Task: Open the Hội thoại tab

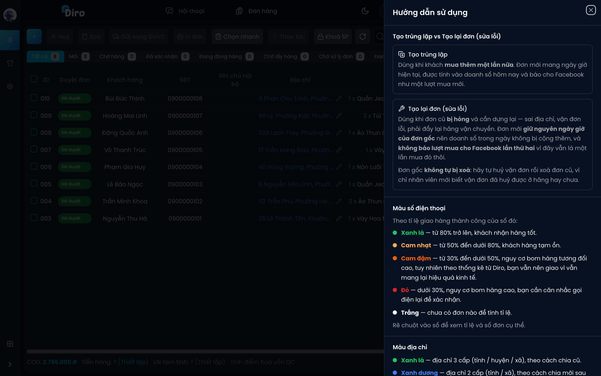Action: pos(185,11)
